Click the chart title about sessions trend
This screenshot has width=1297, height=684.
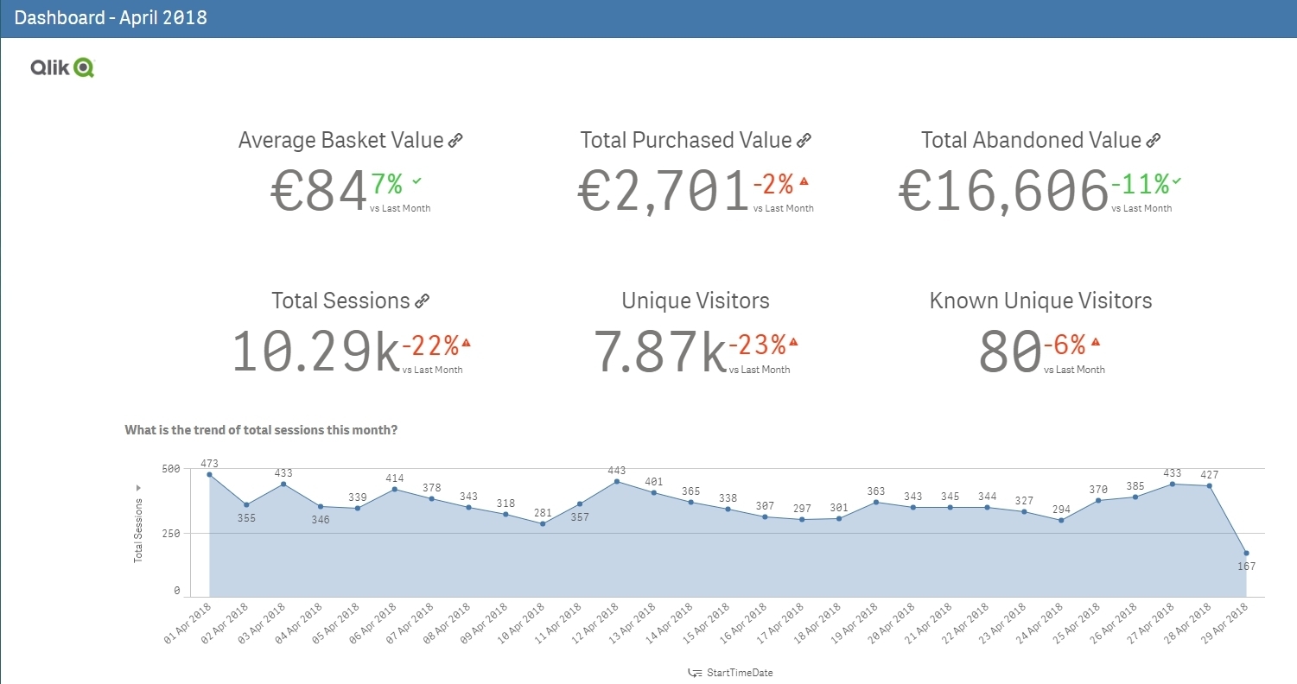pos(261,429)
